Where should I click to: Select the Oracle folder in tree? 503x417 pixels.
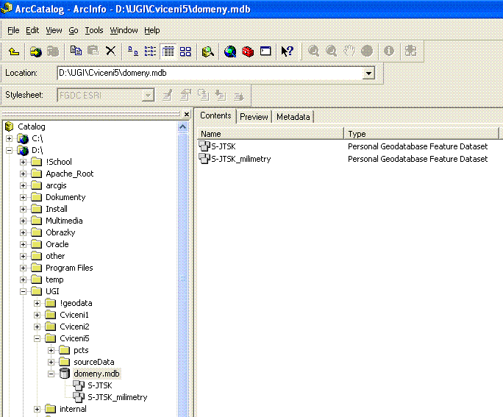click(57, 244)
